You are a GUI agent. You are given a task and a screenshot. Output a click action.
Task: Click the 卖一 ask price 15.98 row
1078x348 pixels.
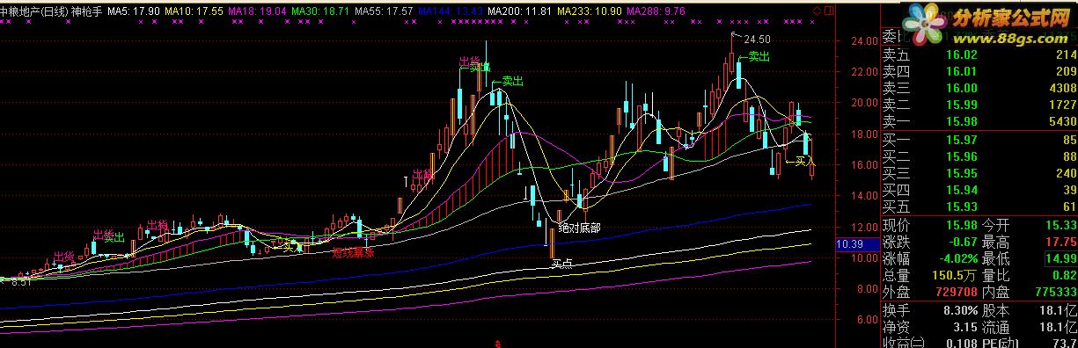[979, 120]
